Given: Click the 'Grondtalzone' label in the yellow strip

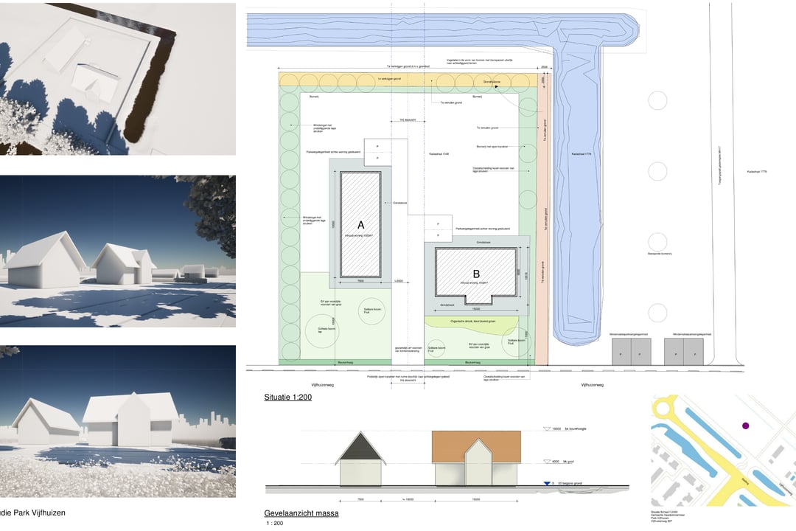Looking at the screenshot, I should [492, 82].
